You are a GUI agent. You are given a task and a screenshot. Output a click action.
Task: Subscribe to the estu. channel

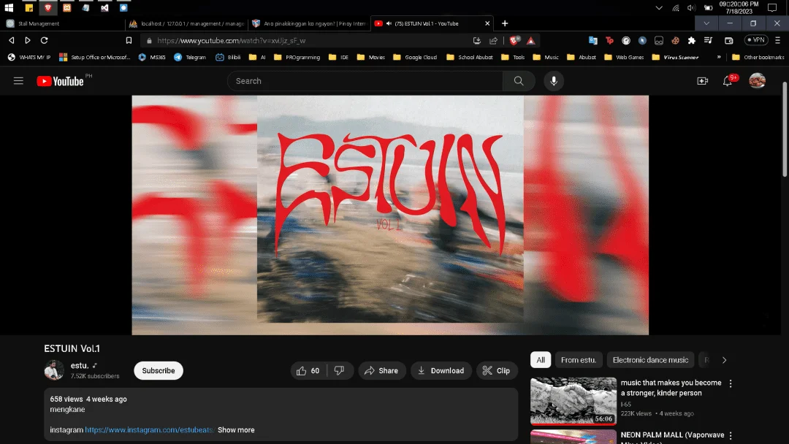[x=158, y=370]
